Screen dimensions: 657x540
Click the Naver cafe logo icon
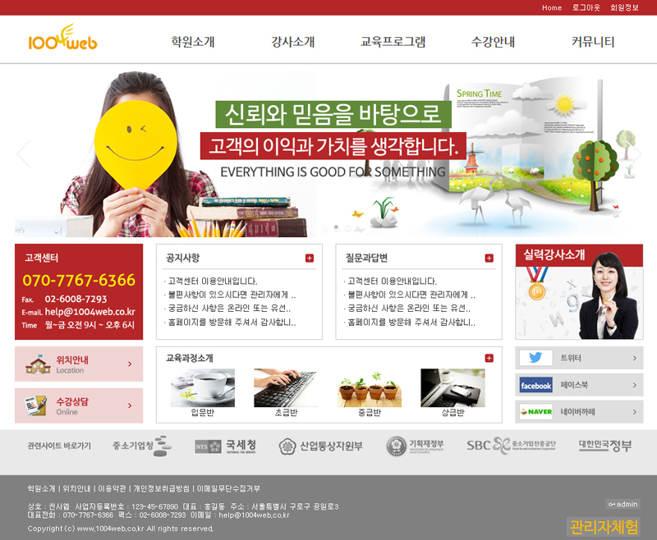tap(535, 412)
